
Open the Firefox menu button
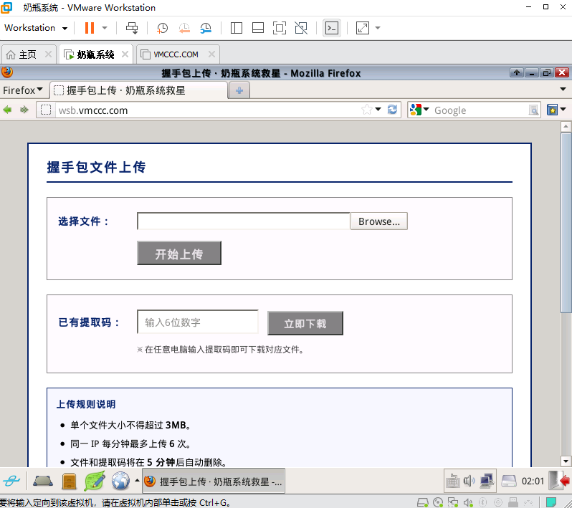click(23, 90)
